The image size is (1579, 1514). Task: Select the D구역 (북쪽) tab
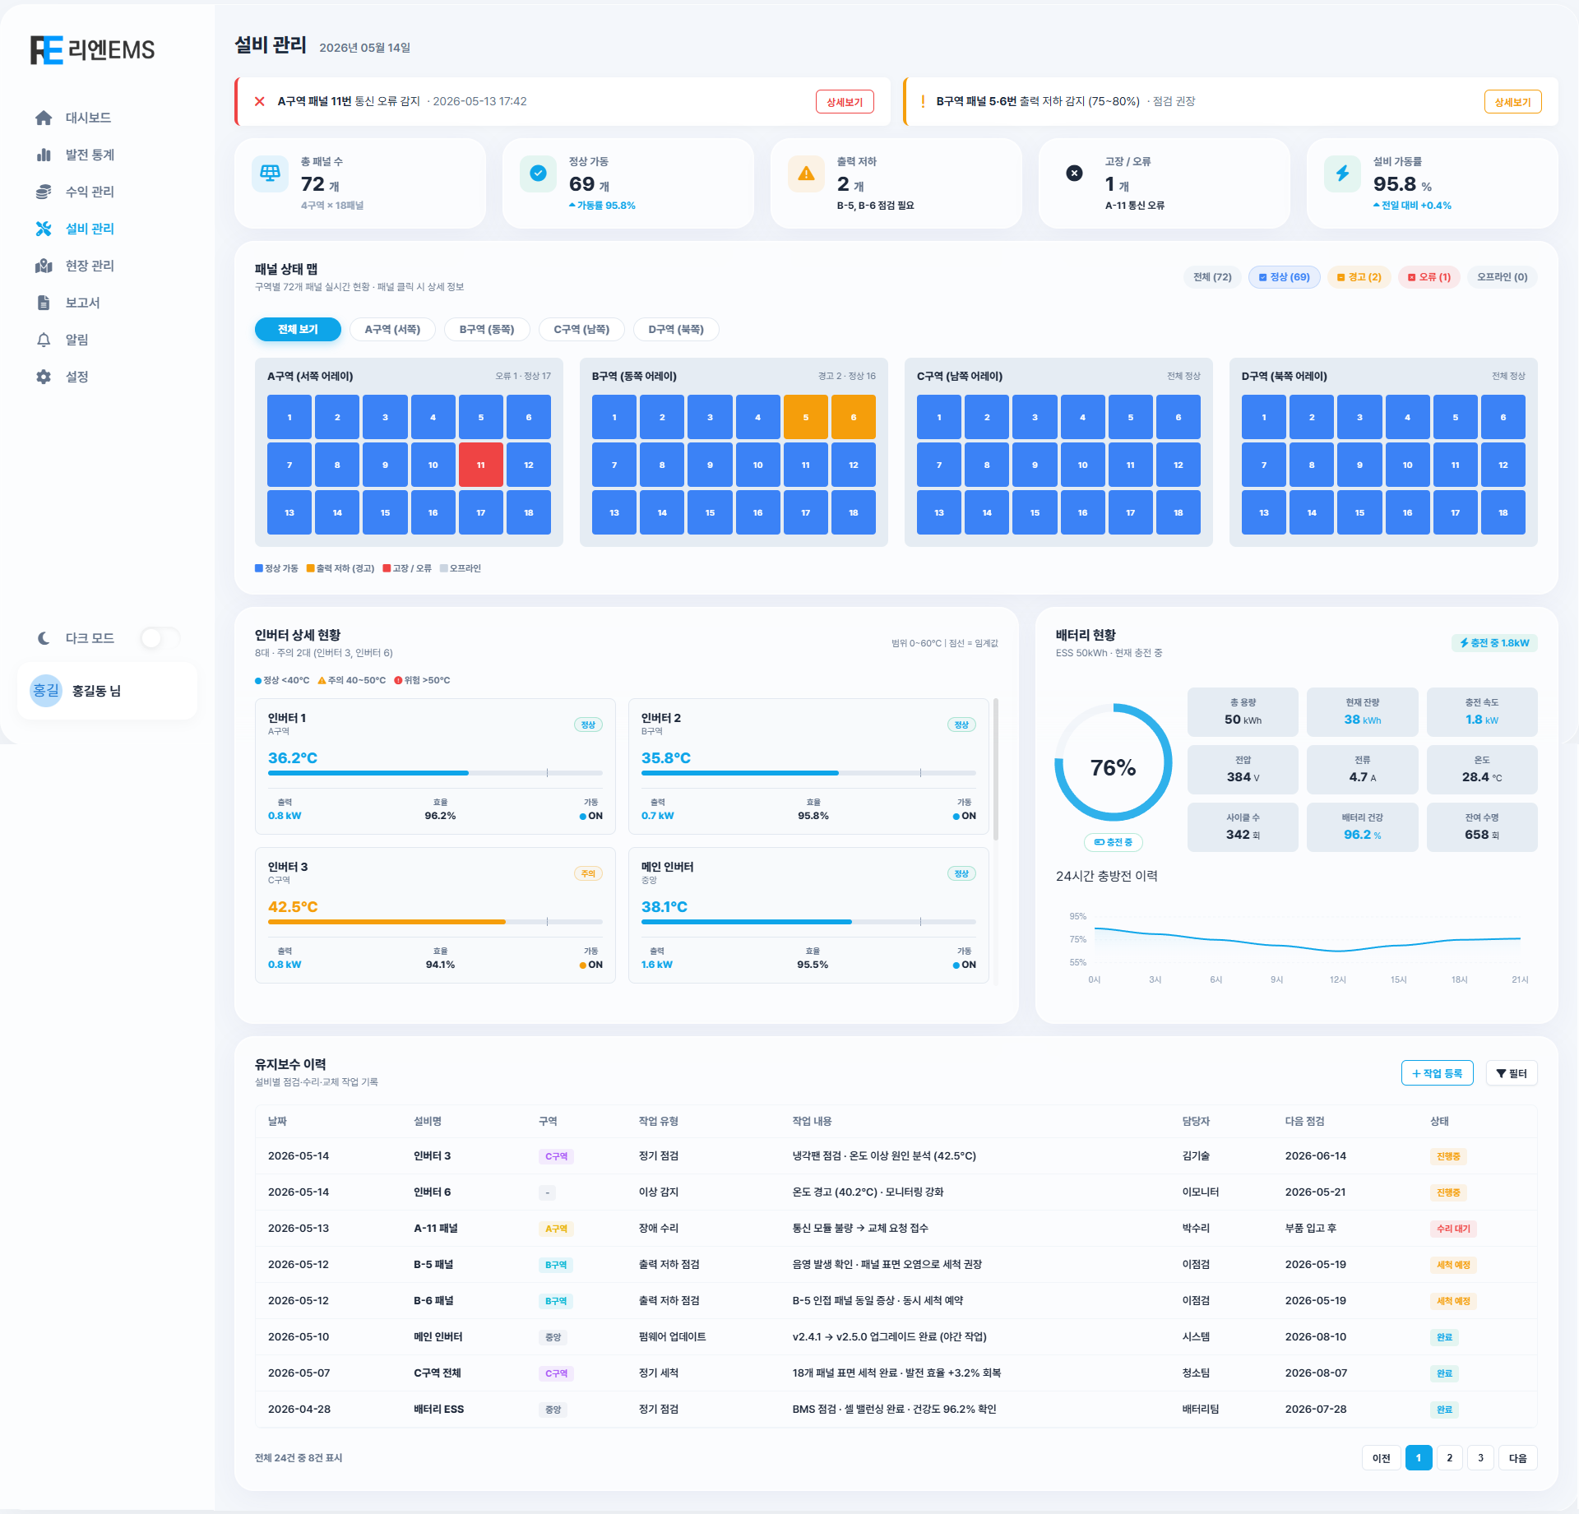click(676, 330)
